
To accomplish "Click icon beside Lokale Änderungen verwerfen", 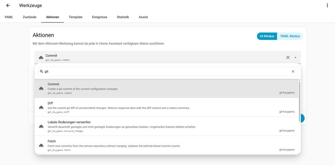I will tap(41, 126).
